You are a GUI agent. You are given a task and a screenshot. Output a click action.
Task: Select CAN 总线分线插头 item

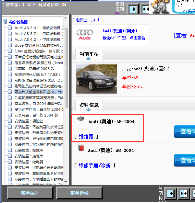click(39, 51)
